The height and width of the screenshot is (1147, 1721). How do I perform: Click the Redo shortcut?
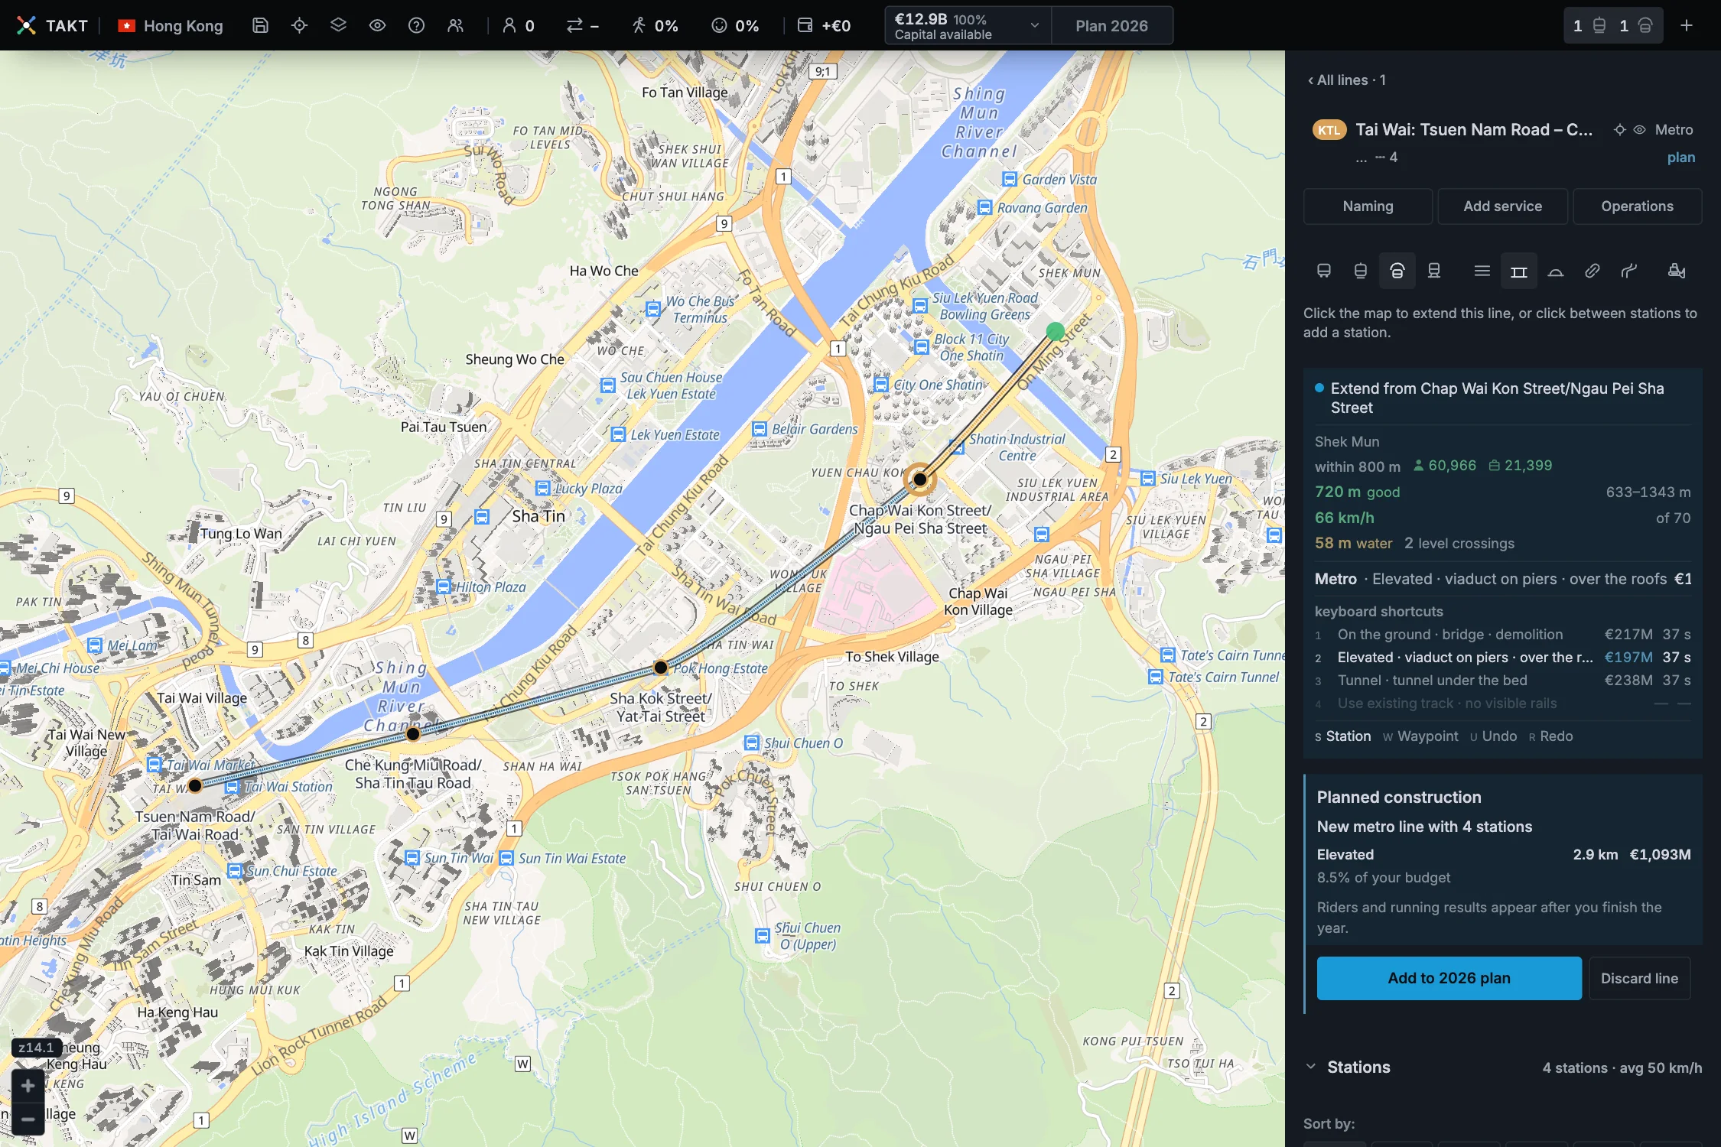1550,736
